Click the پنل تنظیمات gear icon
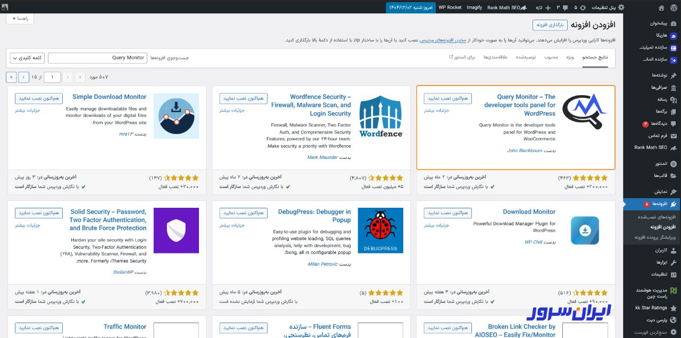The height and width of the screenshot is (338, 681). [x=621, y=7]
